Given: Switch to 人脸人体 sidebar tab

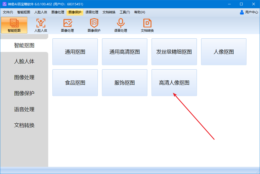Looking at the screenshot, I should click(24, 62).
